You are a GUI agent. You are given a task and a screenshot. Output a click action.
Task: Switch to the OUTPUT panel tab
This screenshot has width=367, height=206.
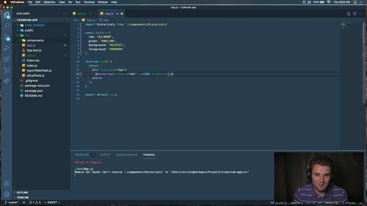coord(105,155)
